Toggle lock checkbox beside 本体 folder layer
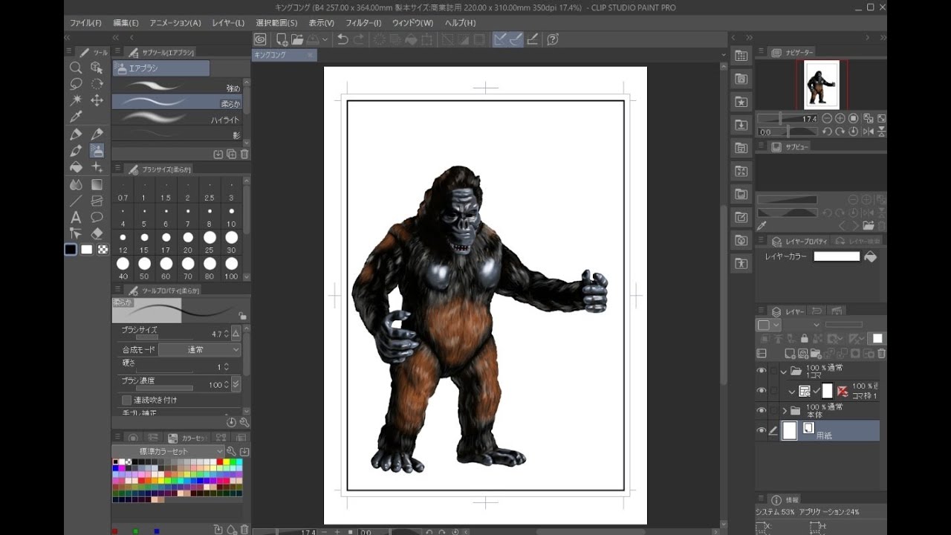 point(773,410)
